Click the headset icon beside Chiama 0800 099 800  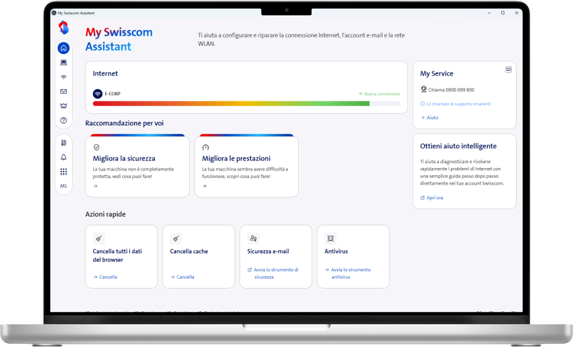click(x=424, y=89)
